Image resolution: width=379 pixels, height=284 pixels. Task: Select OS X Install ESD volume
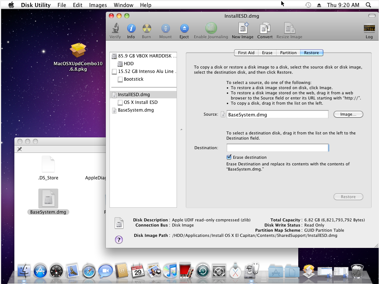click(x=140, y=102)
